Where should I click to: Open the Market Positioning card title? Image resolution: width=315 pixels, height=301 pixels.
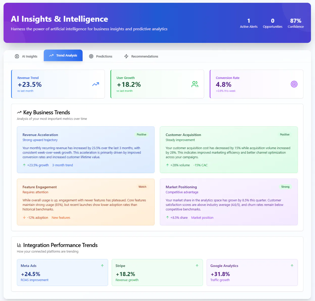click(x=181, y=187)
